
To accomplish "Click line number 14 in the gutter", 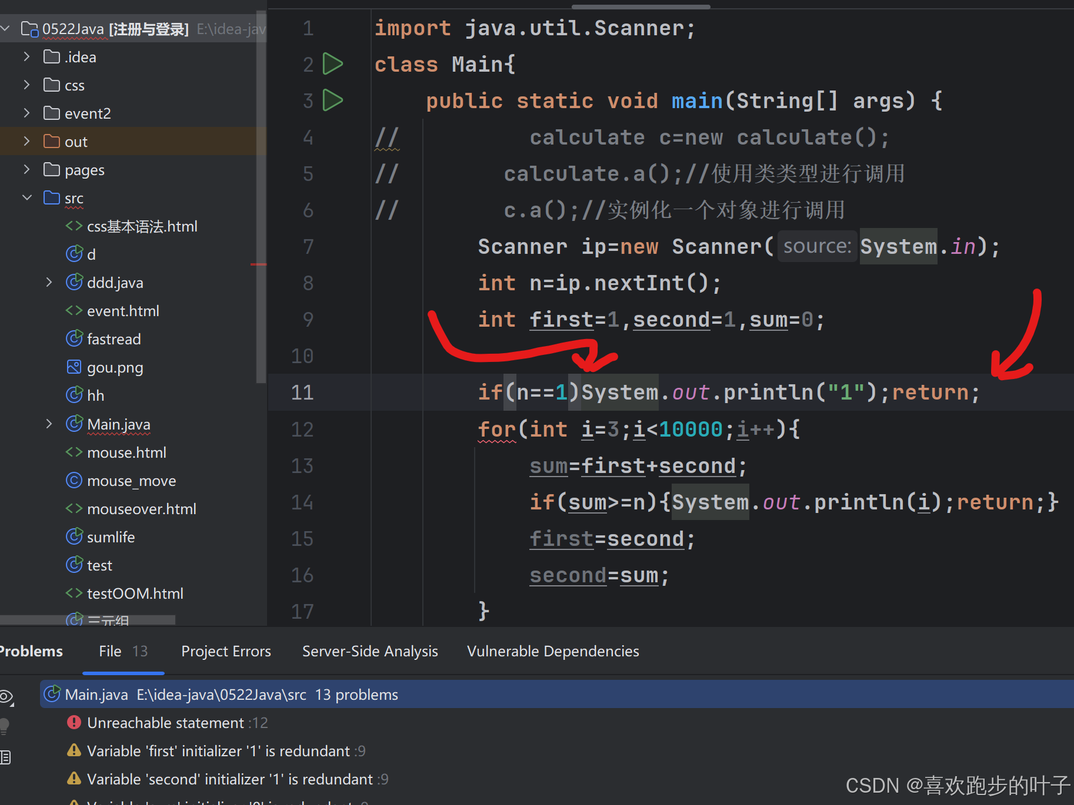I will pyautogui.click(x=302, y=502).
